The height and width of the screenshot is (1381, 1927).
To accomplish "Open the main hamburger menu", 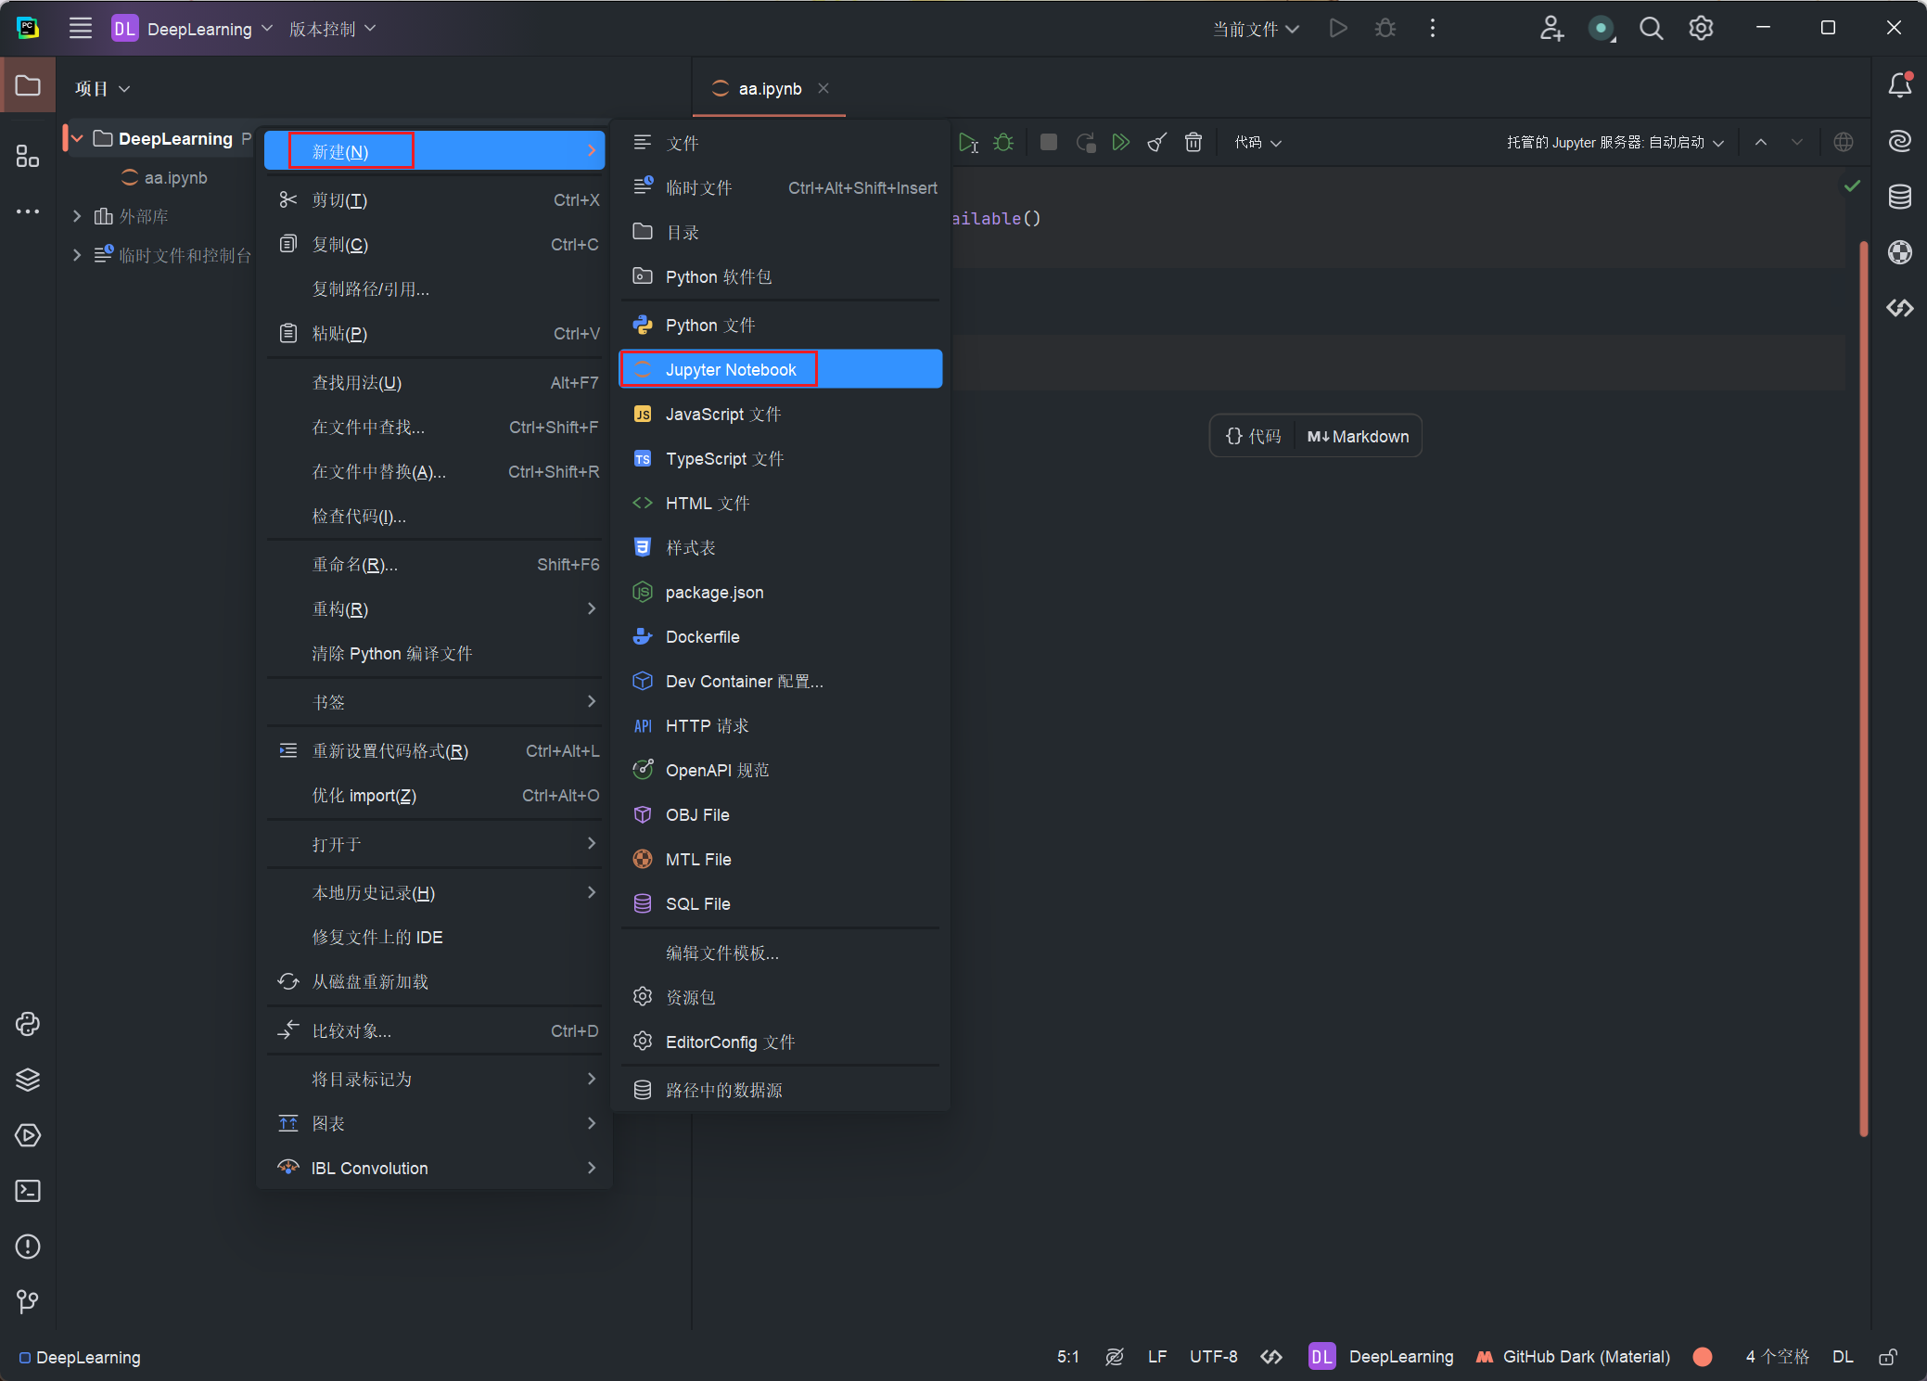I will (81, 29).
